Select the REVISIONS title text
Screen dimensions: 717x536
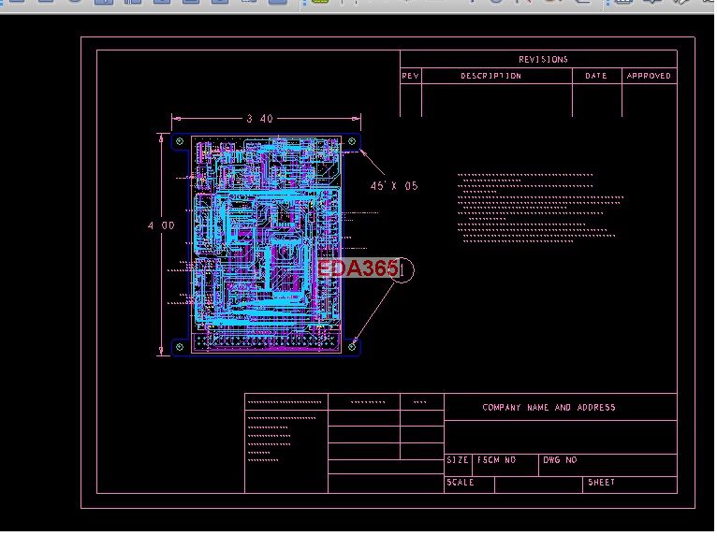[x=543, y=60]
